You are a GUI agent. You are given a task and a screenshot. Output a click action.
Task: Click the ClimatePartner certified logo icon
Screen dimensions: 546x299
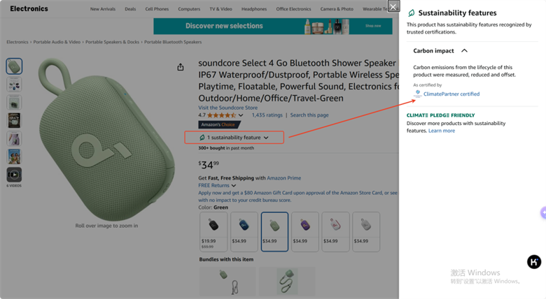coord(417,94)
